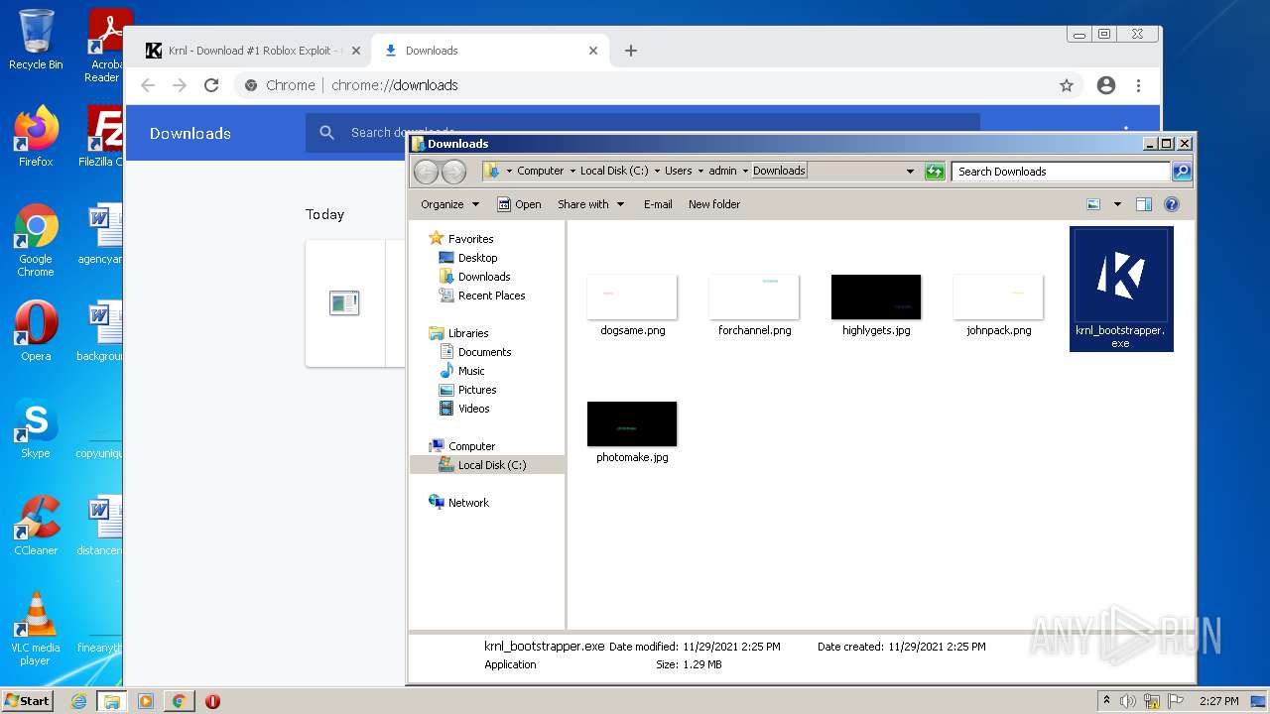Open the views dropdown arrow

(1117, 204)
